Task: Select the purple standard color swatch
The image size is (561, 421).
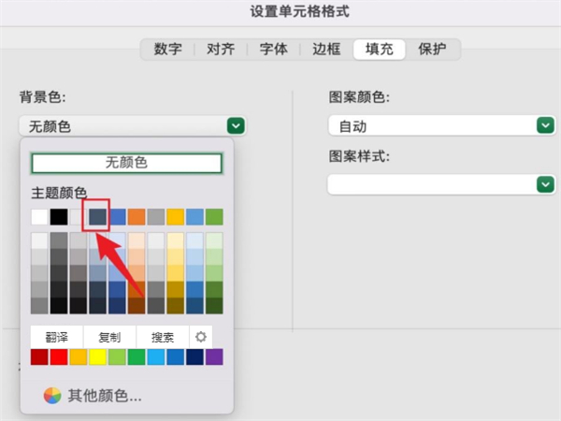Action: (x=214, y=356)
